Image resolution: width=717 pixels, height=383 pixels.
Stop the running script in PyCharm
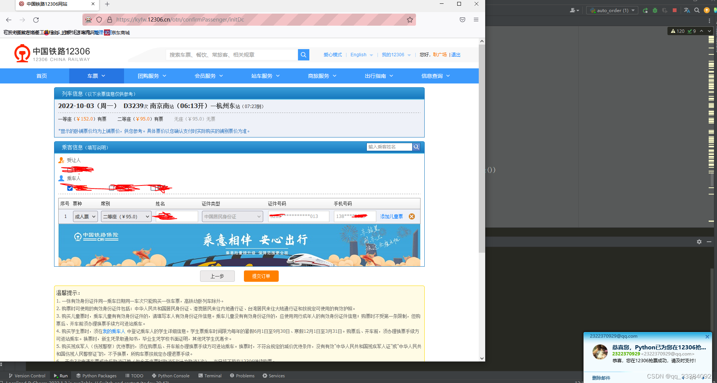[x=675, y=11]
